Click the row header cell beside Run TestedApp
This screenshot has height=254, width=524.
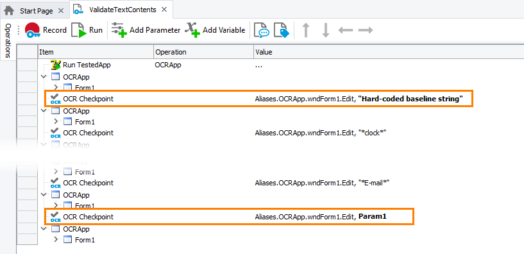(x=27, y=65)
